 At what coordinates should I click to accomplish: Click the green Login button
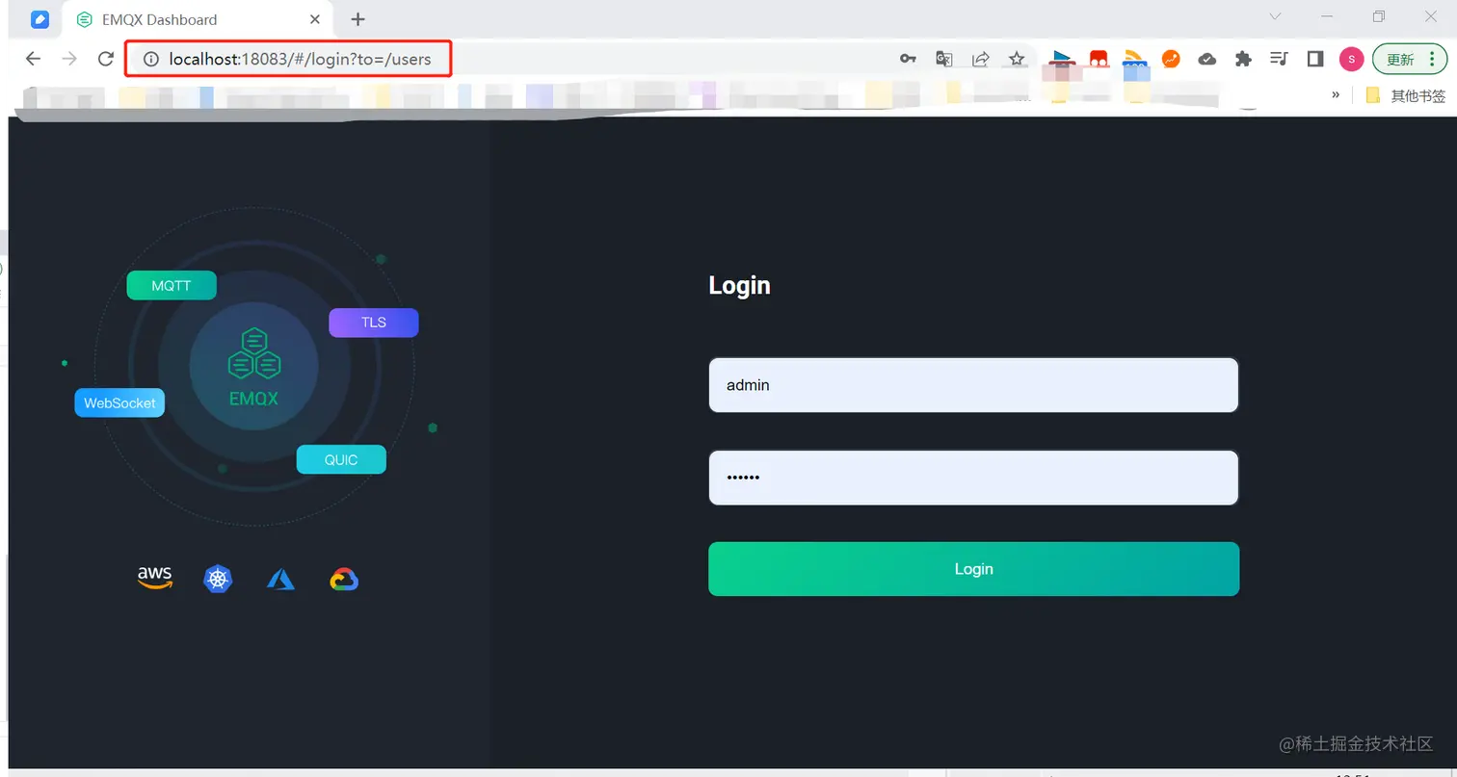[x=973, y=569]
